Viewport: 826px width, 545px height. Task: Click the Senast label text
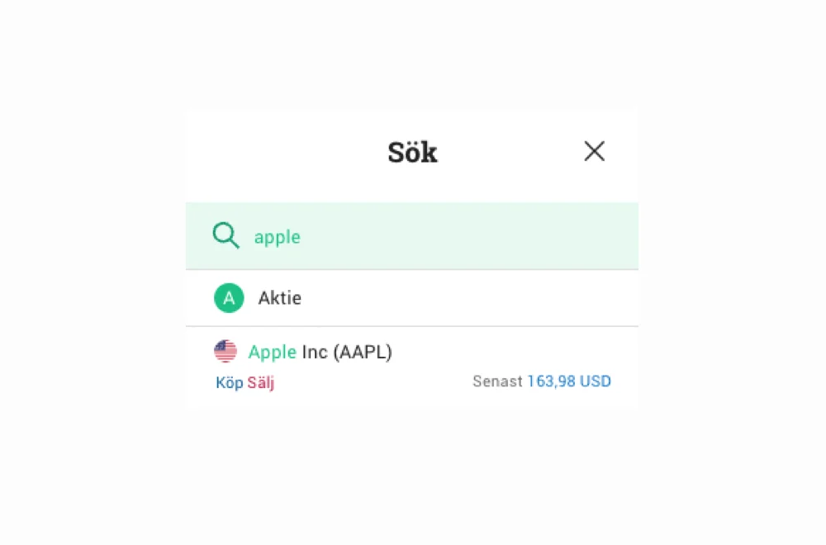[x=497, y=381]
